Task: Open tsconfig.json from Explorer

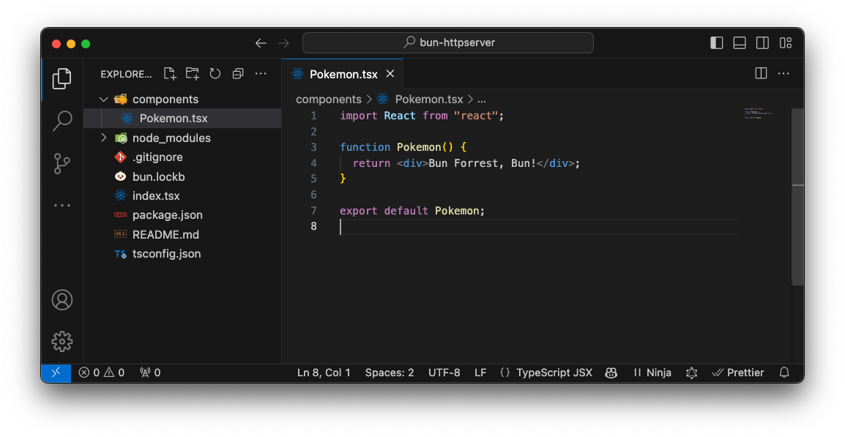Action: (182, 254)
